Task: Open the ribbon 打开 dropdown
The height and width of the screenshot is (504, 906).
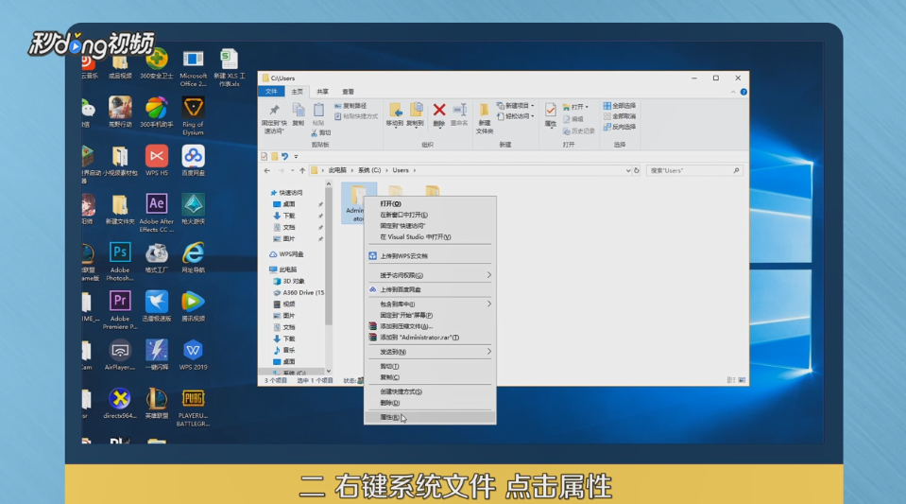Action: 575,107
